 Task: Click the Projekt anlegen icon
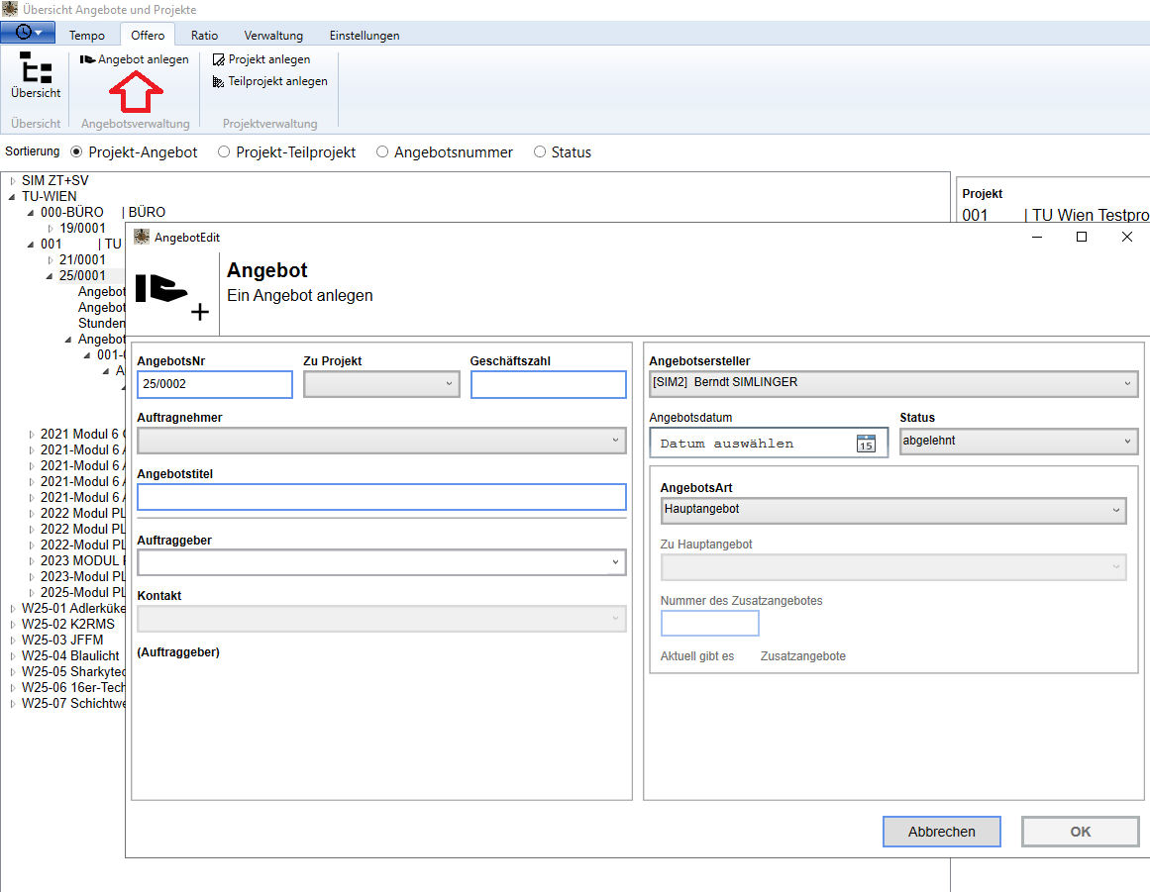(219, 59)
